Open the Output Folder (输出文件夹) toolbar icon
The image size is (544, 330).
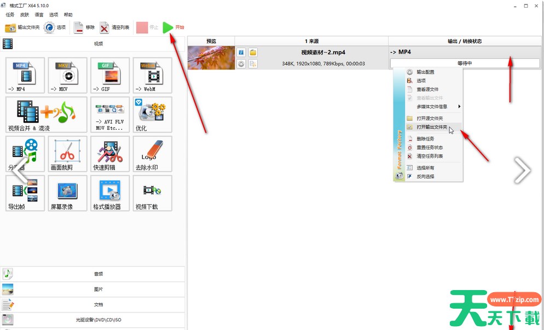[10, 28]
